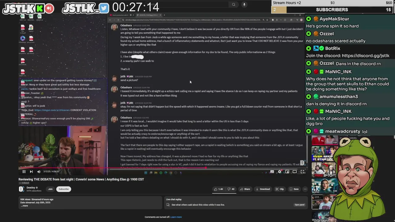395x222 pixels.
Task: Open the discord.gg/jstlk invite link in chat
Action: (x=366, y=56)
